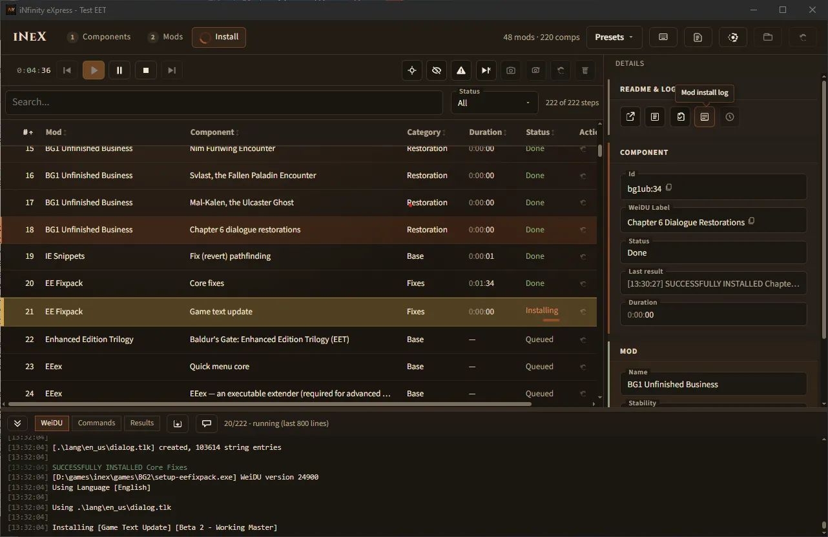Open the Commands log tab

pyautogui.click(x=96, y=423)
